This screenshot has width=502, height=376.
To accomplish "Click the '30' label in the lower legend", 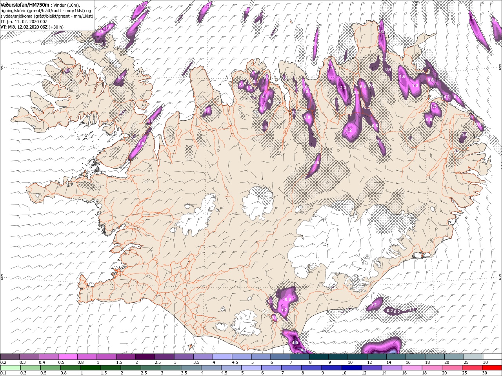I will pos(486,373).
